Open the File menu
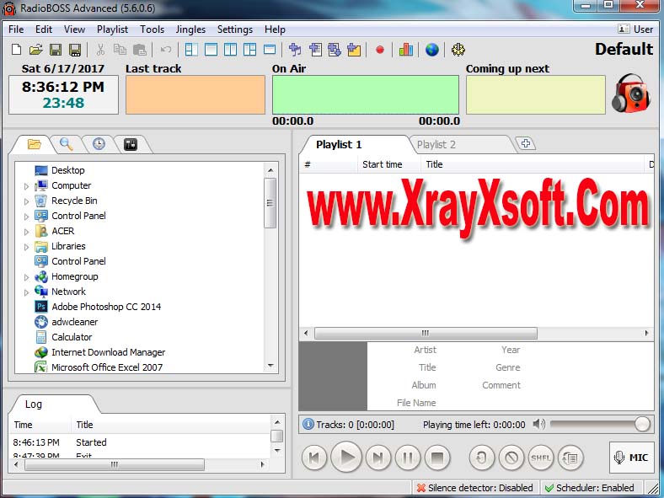Image resolution: width=664 pixels, height=498 pixels. click(x=16, y=29)
